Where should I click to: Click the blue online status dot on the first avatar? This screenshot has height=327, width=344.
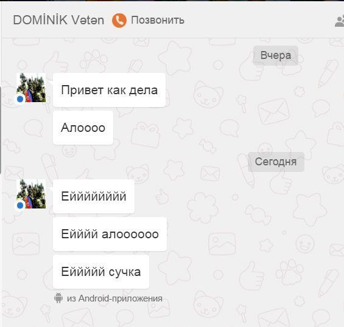click(20, 99)
